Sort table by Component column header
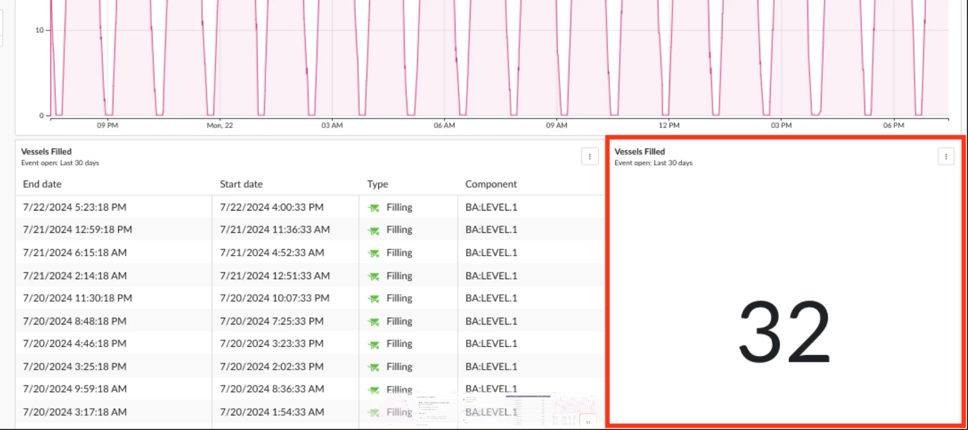 (x=491, y=184)
